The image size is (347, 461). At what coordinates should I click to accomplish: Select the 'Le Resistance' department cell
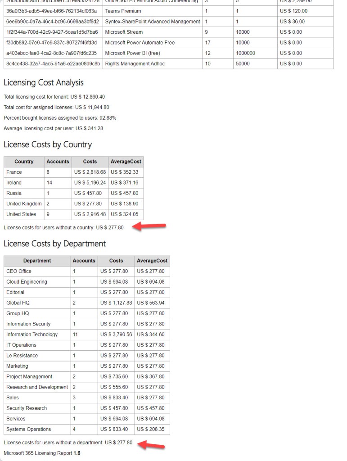coord(37,356)
